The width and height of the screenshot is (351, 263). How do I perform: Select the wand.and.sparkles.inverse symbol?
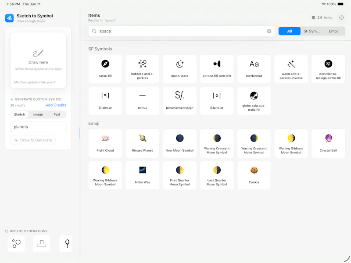pyautogui.click(x=291, y=69)
